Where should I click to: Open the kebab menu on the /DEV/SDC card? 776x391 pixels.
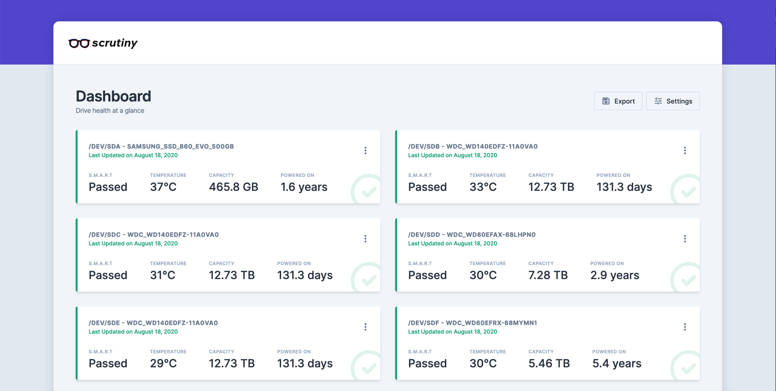click(x=366, y=239)
